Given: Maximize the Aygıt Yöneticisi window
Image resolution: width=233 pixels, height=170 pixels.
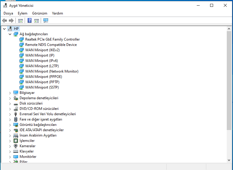Looking at the screenshot, I should coord(212,5).
